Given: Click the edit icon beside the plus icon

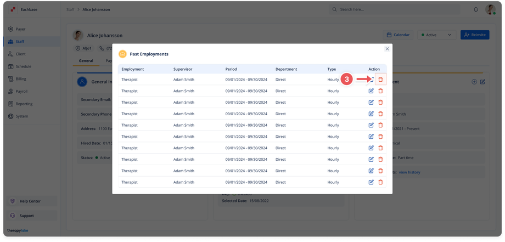Looking at the screenshot, I should tap(482, 82).
